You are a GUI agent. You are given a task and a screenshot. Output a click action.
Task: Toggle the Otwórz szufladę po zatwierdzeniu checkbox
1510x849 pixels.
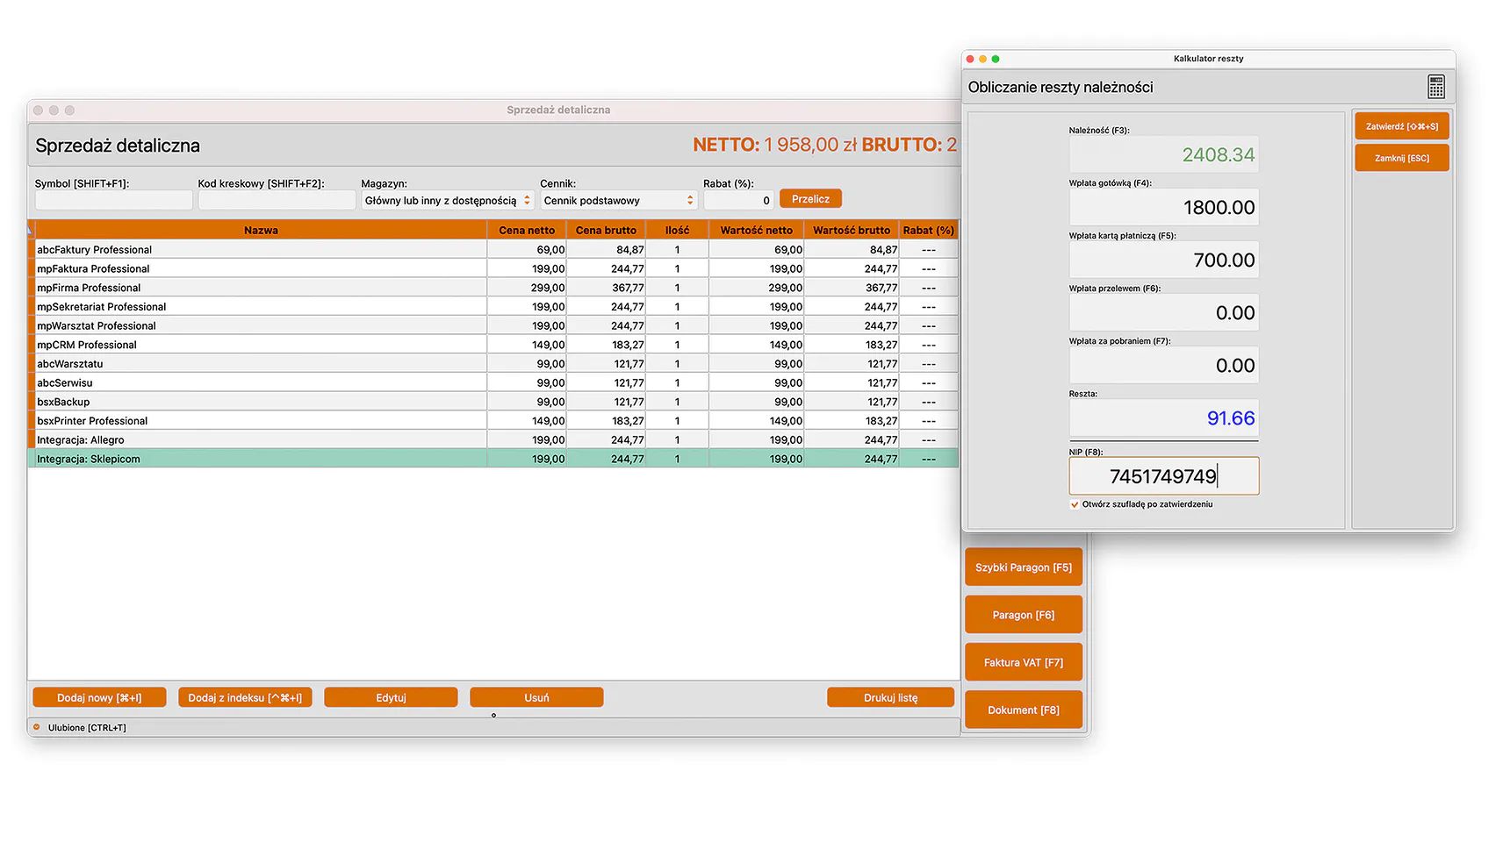1075,504
